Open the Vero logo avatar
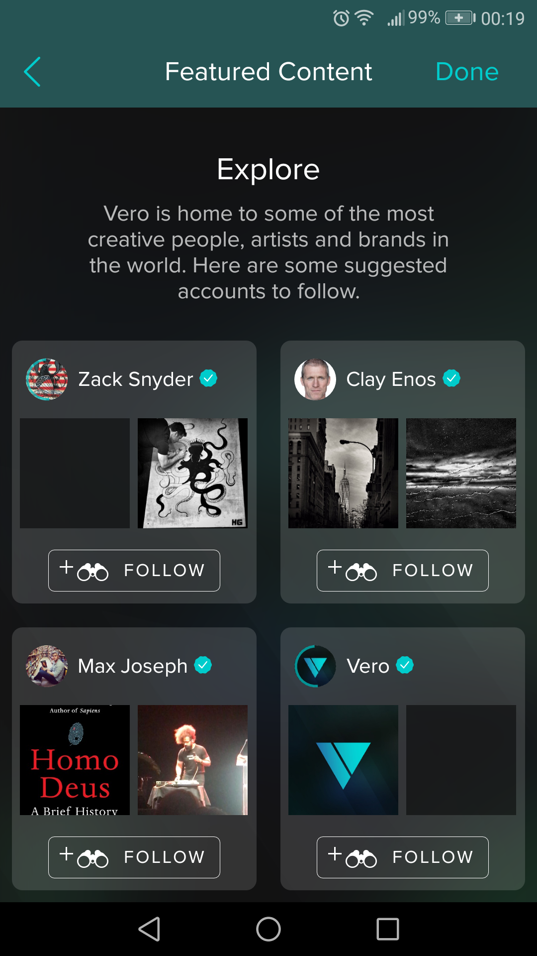The image size is (537, 956). click(315, 666)
